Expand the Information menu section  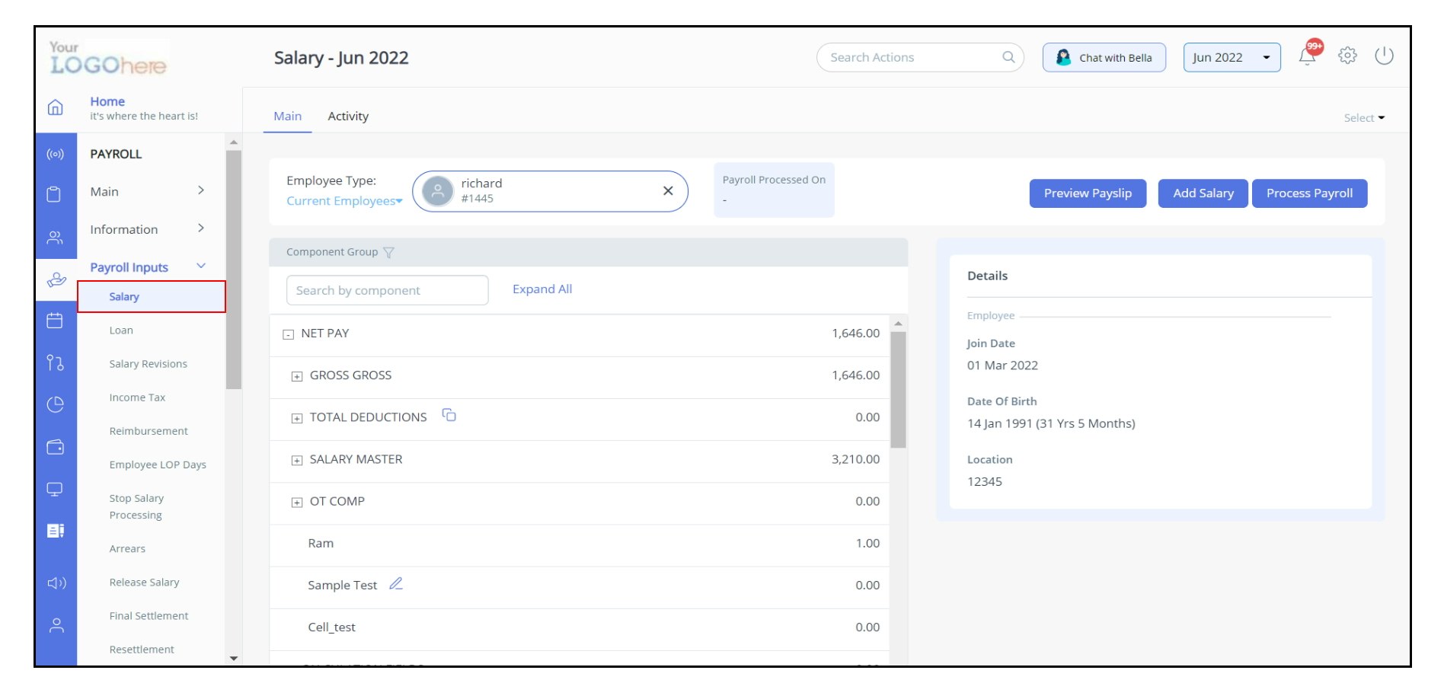click(148, 230)
